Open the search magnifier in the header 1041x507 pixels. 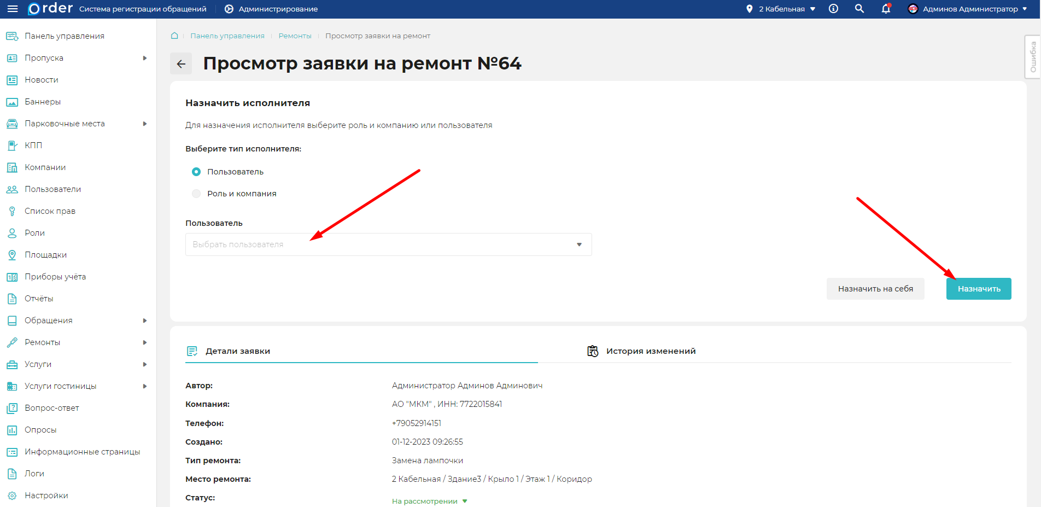click(859, 9)
